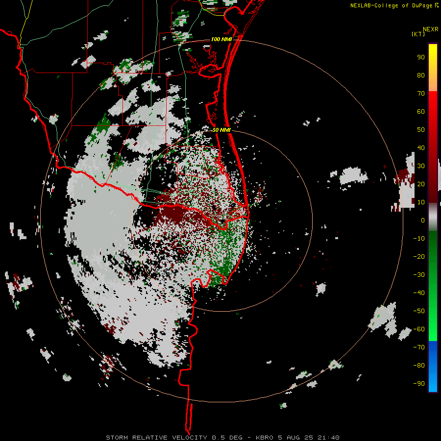
Task: Click the 50 NMI range ring label
Action: tap(221, 130)
